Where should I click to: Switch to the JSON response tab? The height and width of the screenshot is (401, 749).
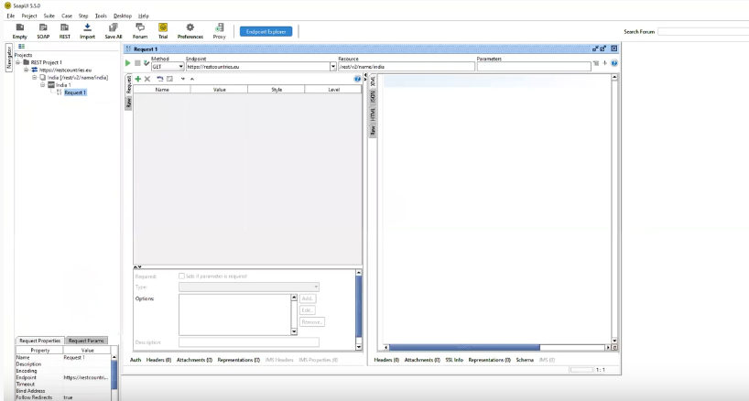coord(373,96)
